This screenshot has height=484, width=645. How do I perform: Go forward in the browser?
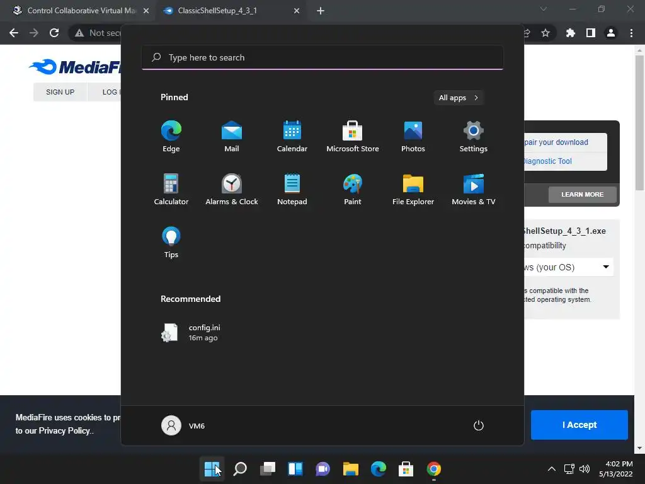point(34,33)
